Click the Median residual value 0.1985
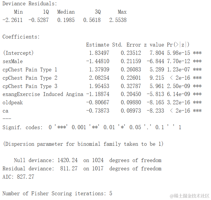This screenshot has width=211, height=200. pyautogui.click(x=66, y=20)
